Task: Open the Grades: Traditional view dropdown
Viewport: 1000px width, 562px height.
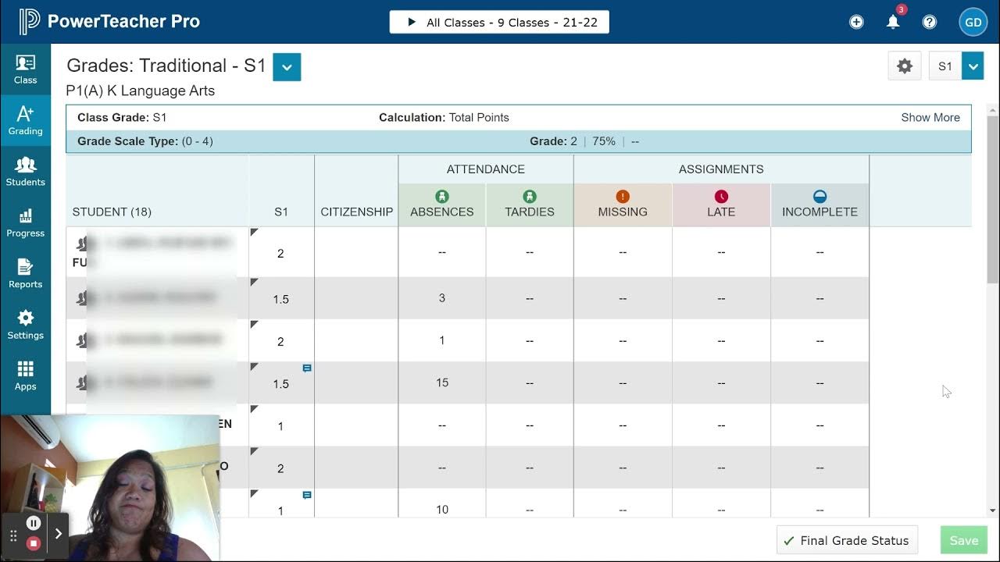Action: coord(287,67)
